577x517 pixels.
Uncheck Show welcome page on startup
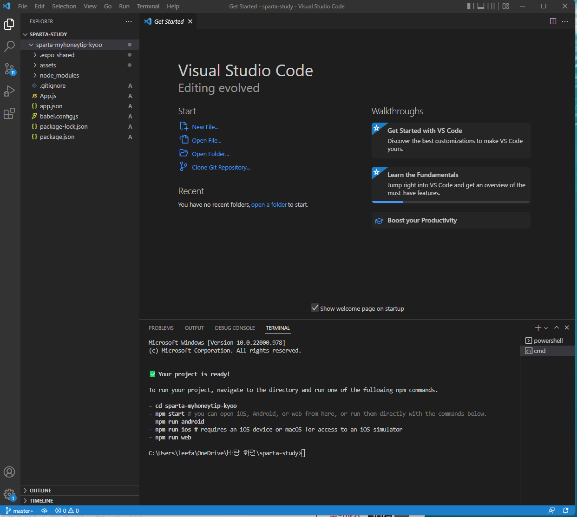click(315, 308)
